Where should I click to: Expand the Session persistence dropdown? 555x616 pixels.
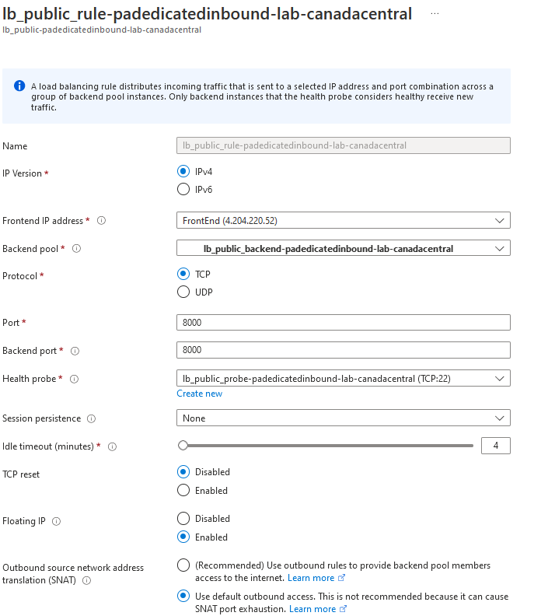click(x=343, y=418)
